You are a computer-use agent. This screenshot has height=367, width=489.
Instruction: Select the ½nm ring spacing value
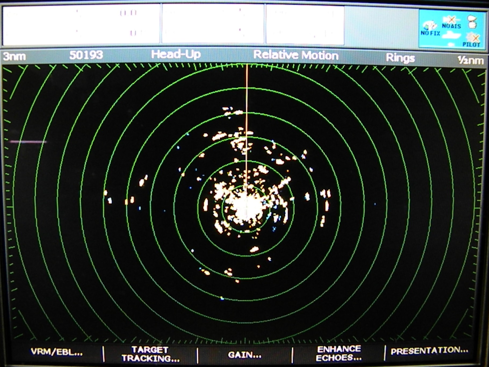[x=471, y=60]
